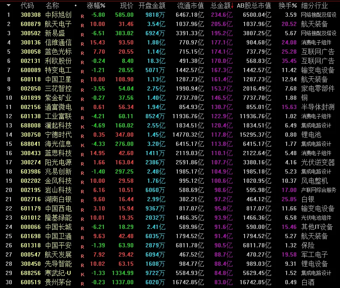The image size is (340, 288).
Task: Select stock name 中国卫星
Action: tap(58, 79)
